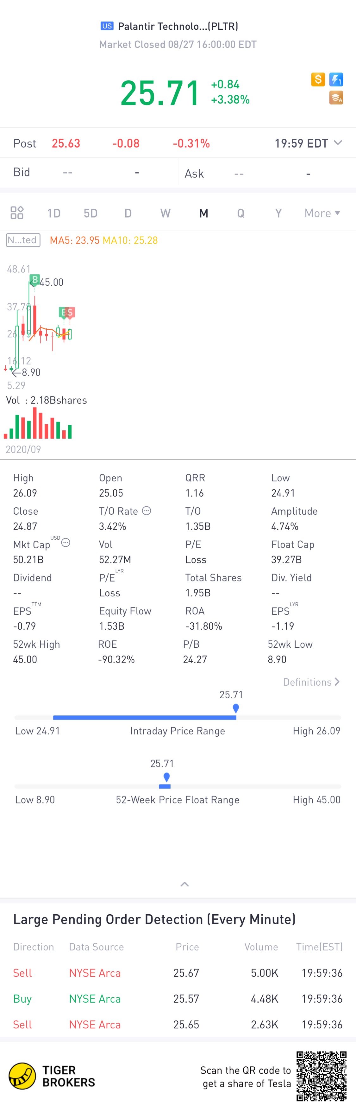Tap the Intraday Price Range slider marker
Viewport: 356px width, 1111px height.
pos(236,708)
